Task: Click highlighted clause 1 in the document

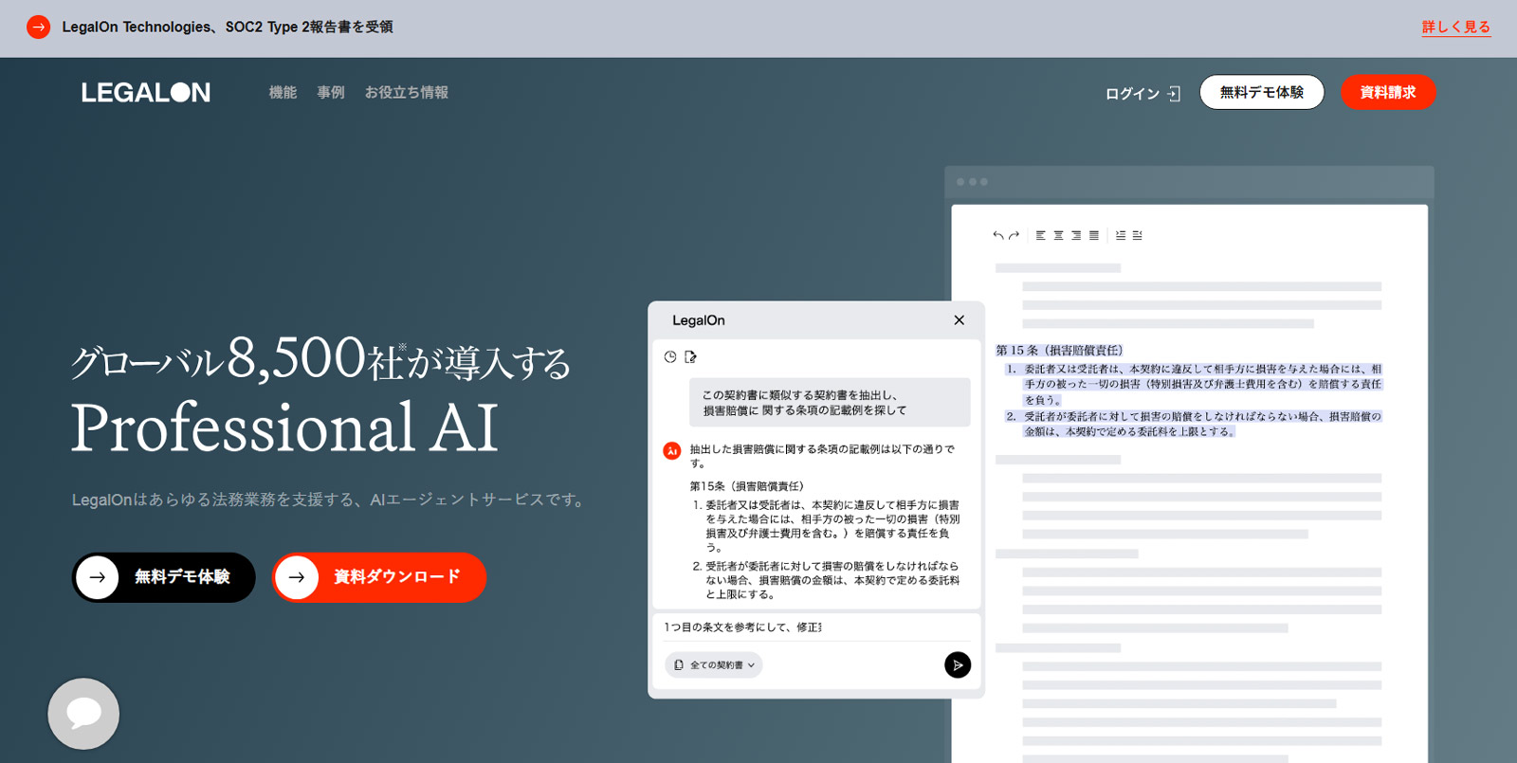Action: (x=1194, y=384)
